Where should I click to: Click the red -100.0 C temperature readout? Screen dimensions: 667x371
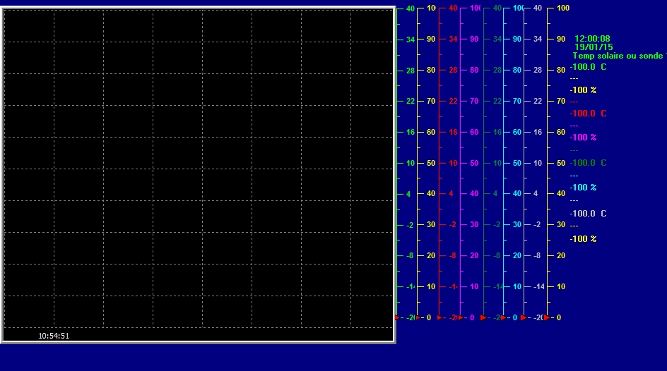pyautogui.click(x=589, y=114)
